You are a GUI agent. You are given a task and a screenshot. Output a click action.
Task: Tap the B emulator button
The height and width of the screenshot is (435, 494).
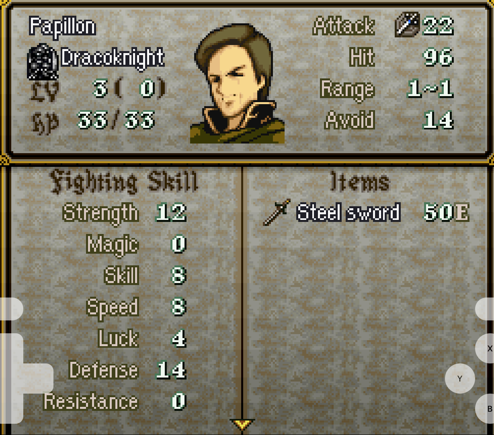(x=485, y=409)
